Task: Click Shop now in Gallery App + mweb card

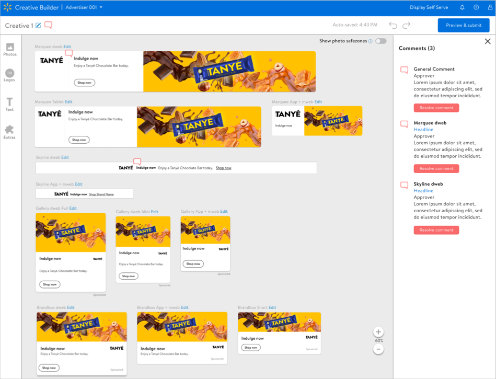Action: 193,264
